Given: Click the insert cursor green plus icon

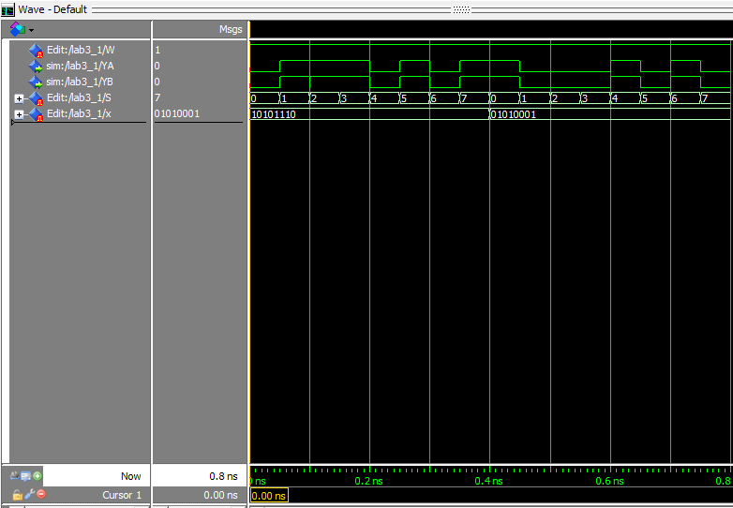Looking at the screenshot, I should point(38,476).
